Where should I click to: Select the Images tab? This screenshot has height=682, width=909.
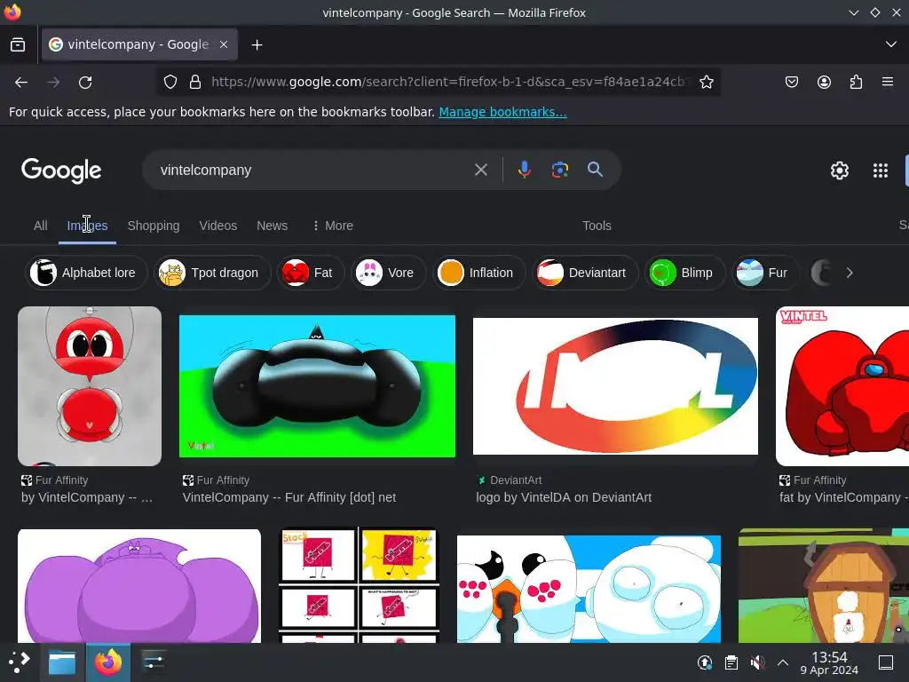tap(88, 226)
